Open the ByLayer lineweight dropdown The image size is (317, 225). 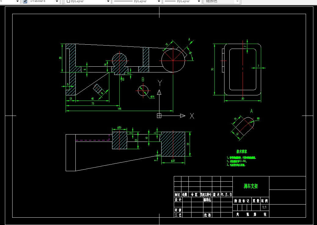click(199, 2)
